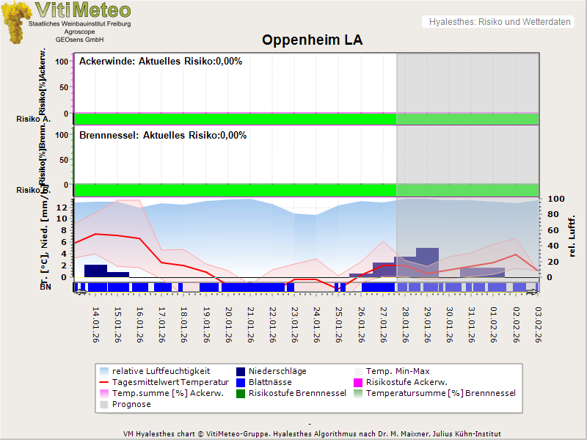Screen dimensions: 587x440
Task: Click the 03.02.26 date label
Action: [x=537, y=324]
